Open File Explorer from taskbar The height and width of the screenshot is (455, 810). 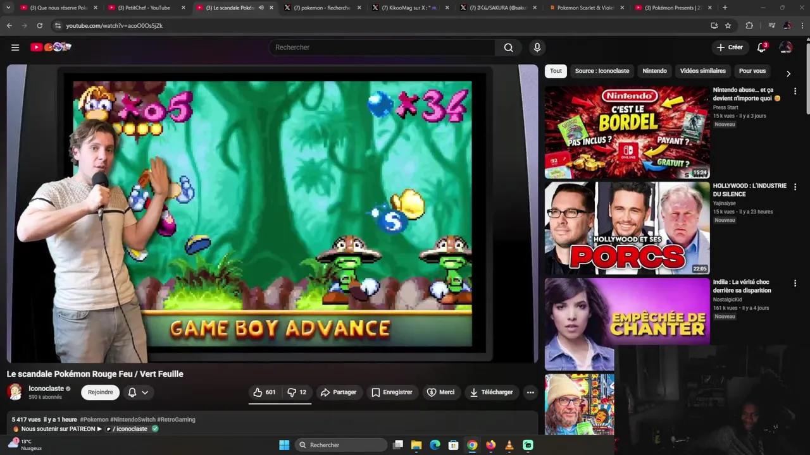click(x=416, y=445)
